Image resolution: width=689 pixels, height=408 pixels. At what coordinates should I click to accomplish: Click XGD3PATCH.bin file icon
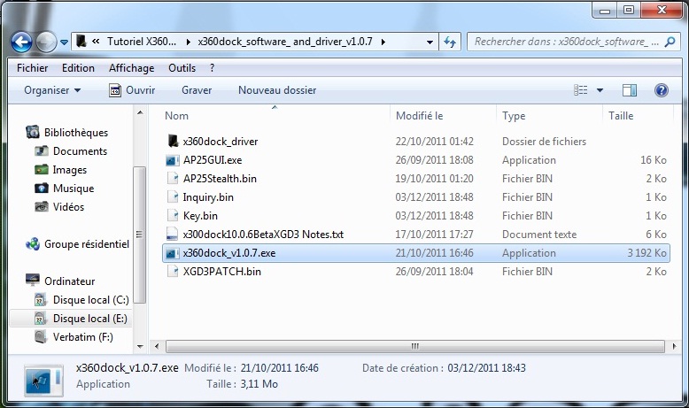(173, 272)
